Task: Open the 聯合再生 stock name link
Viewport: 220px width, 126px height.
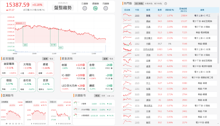Action: pos(148,106)
